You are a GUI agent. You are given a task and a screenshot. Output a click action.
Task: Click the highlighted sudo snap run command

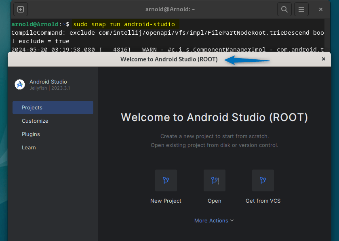coord(124,24)
